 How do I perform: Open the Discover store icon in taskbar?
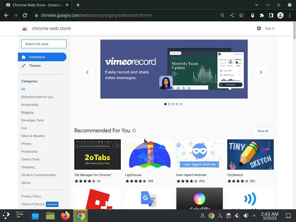[35, 216]
